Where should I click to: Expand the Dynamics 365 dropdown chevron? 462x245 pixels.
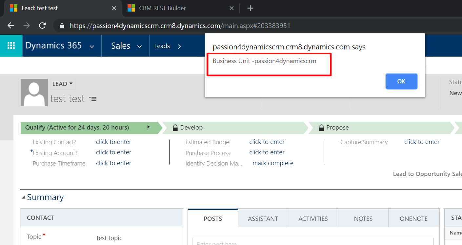(92, 46)
